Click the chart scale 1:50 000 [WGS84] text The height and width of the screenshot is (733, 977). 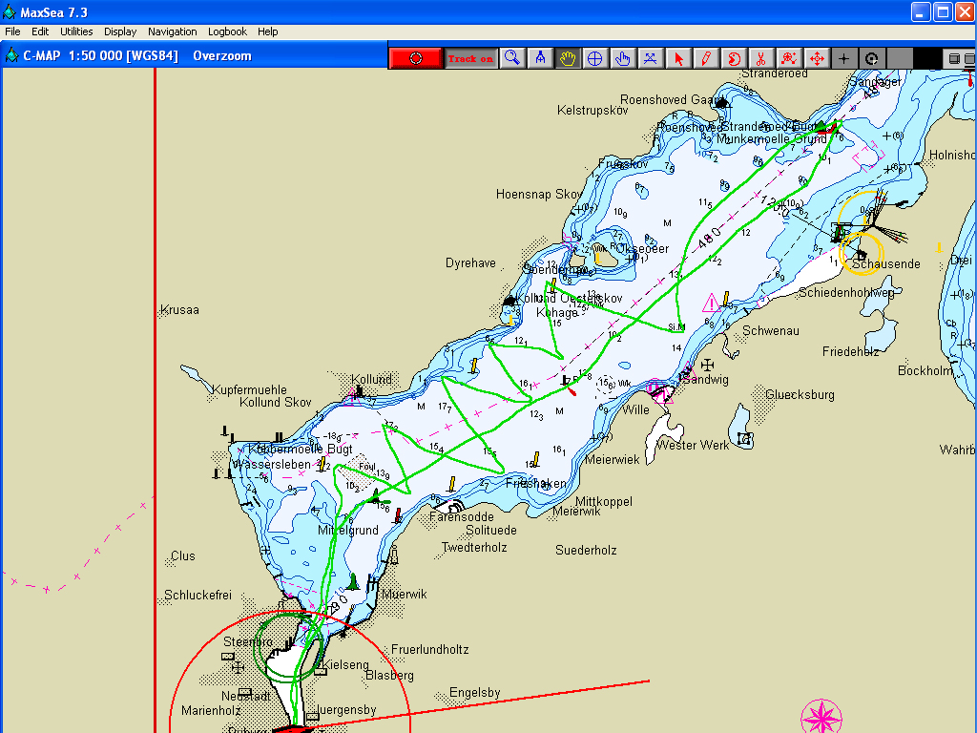[x=123, y=55]
